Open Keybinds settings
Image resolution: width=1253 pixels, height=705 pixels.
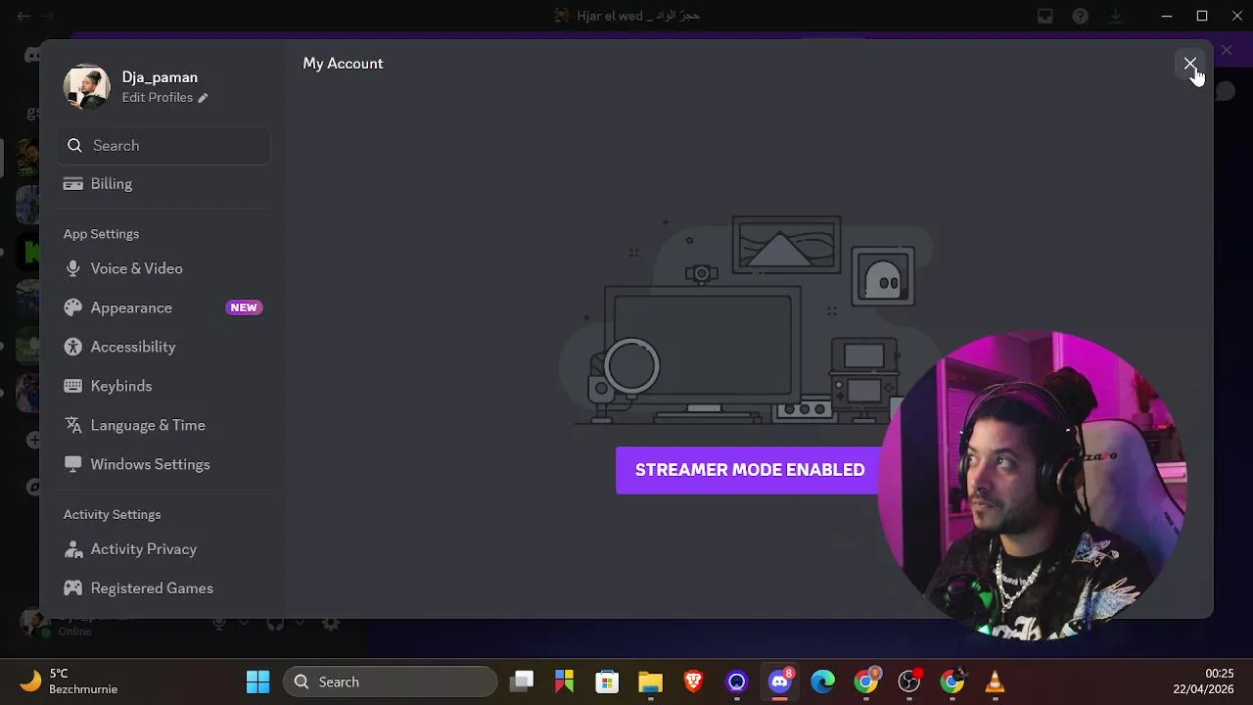pyautogui.click(x=162, y=386)
